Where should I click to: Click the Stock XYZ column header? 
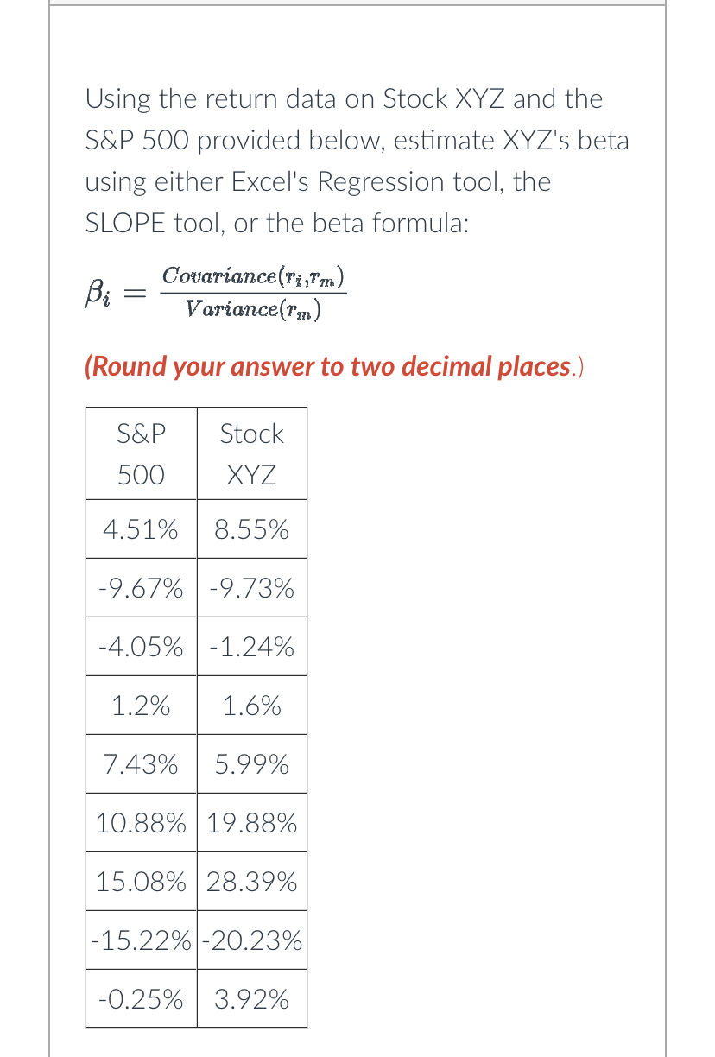tap(251, 454)
